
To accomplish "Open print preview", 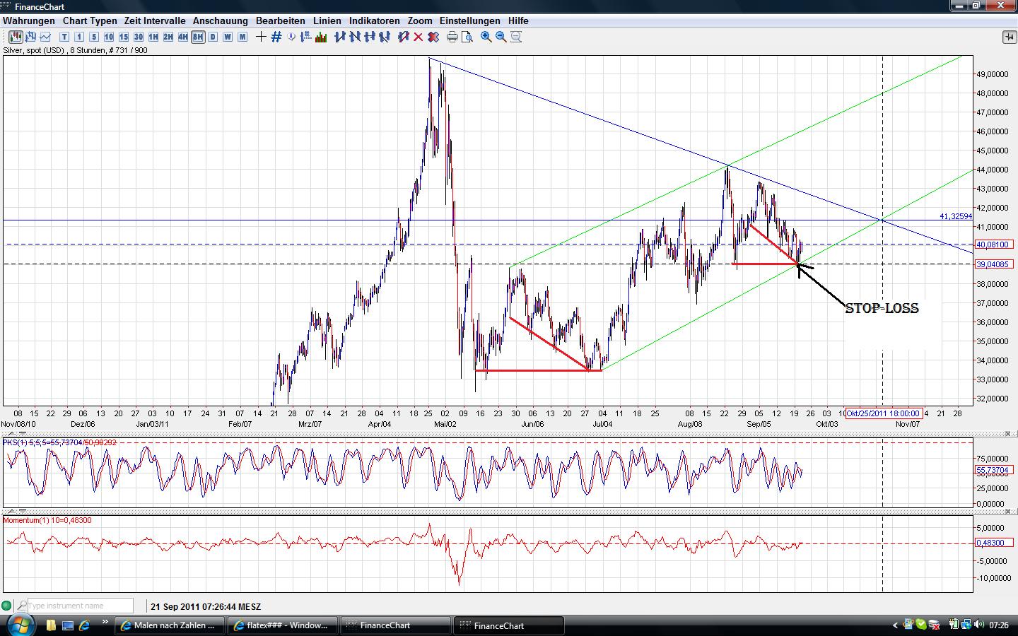I will pos(467,37).
